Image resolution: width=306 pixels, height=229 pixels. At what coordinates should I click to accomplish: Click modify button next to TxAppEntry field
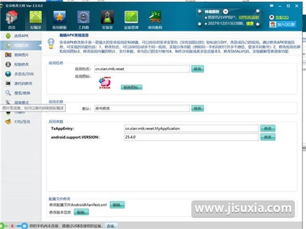click(x=267, y=129)
